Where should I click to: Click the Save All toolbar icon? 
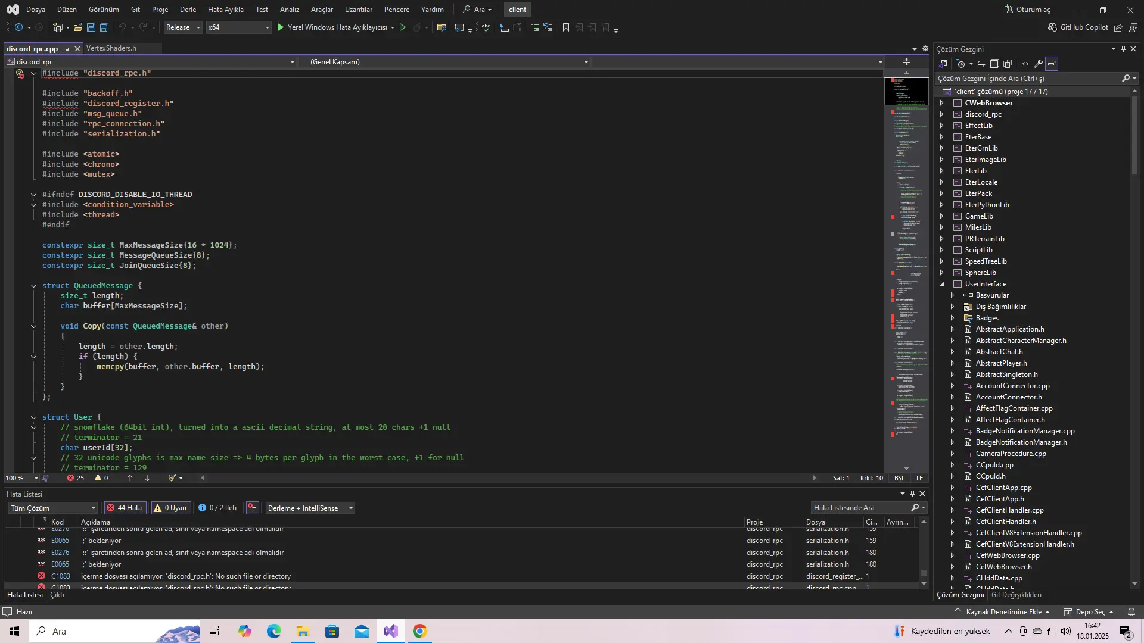coord(104,27)
